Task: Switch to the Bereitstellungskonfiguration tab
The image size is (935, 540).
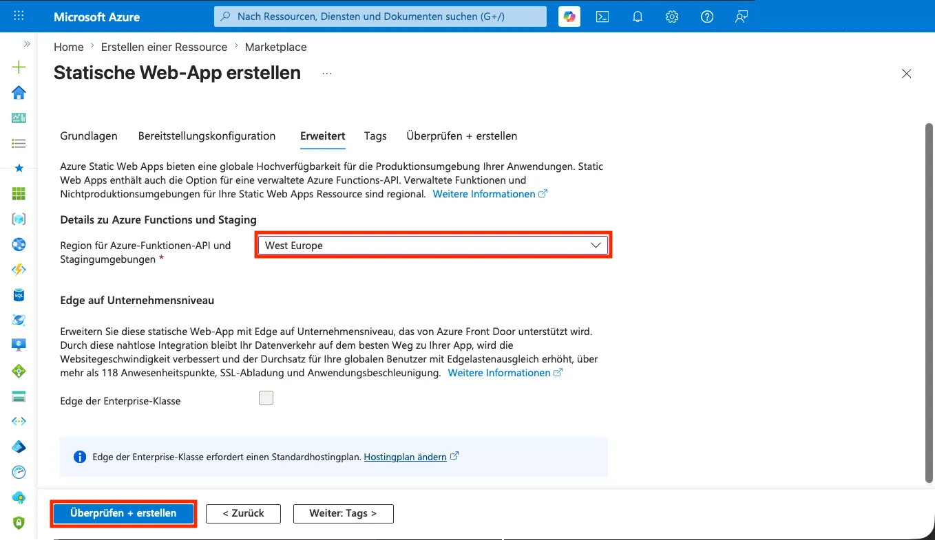Action: tap(207, 136)
